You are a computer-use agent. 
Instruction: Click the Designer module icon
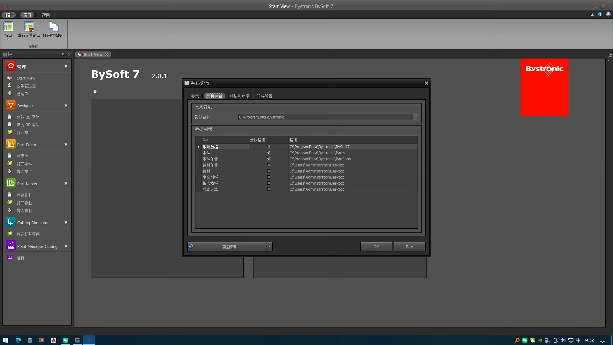[x=11, y=105]
